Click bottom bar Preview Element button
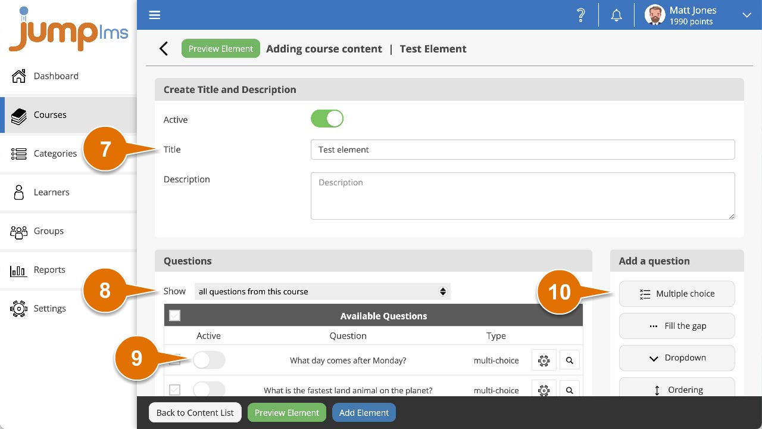Image resolution: width=762 pixels, height=429 pixels. [x=287, y=412]
